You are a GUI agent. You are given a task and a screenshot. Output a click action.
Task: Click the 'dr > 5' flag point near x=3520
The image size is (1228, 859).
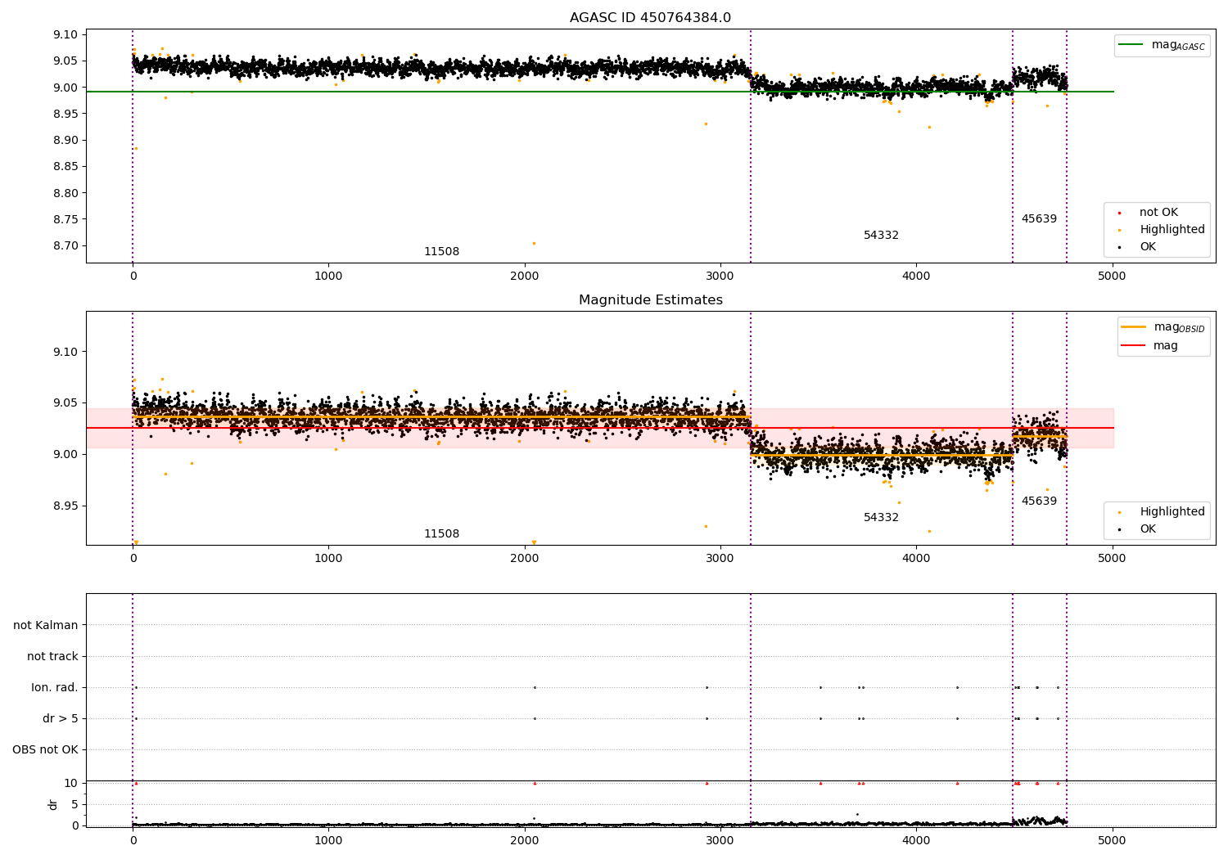coord(820,718)
